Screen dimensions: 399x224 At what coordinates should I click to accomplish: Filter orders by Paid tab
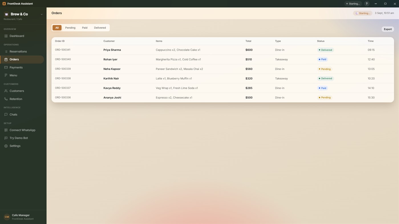(x=85, y=28)
